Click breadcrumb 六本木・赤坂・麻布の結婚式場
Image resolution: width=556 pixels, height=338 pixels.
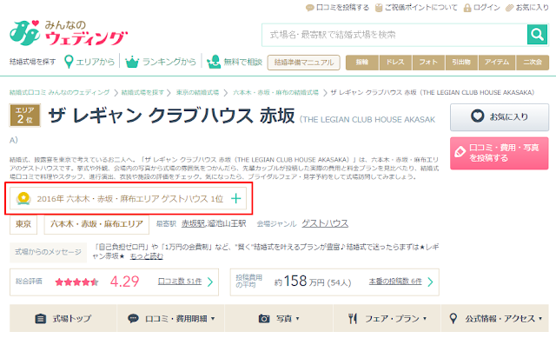click(x=275, y=93)
